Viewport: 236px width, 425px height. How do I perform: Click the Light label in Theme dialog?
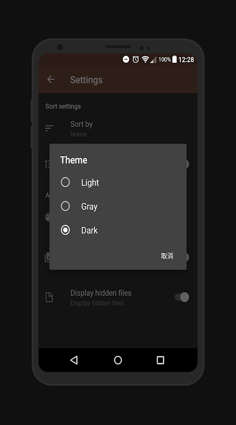coord(90,183)
